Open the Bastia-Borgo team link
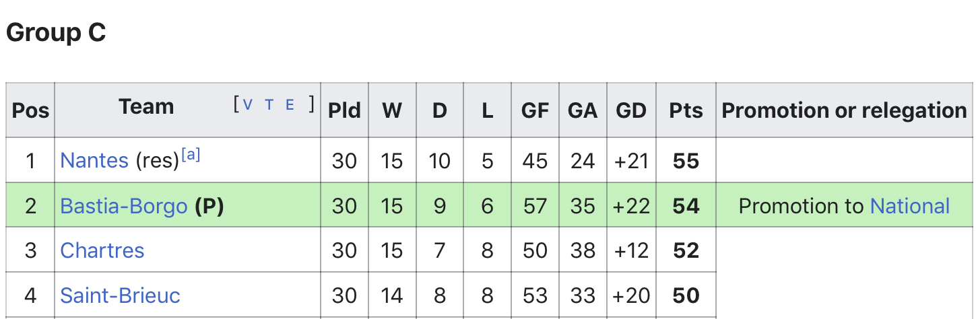The width and height of the screenshot is (976, 319). [x=124, y=206]
